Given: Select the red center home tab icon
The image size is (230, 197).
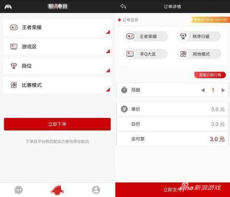Looking at the screenshot, I should point(57,190).
